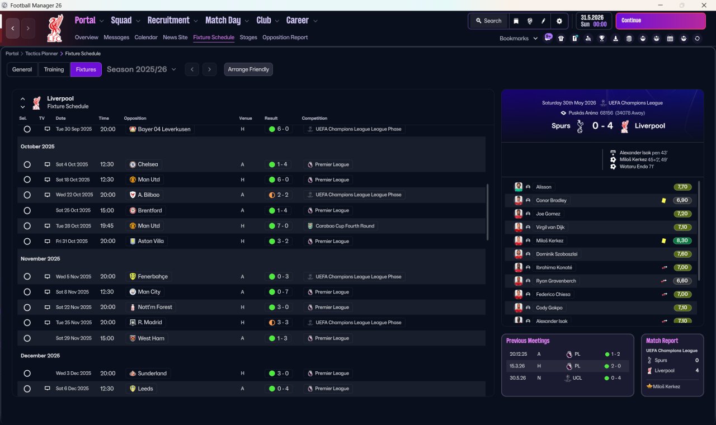
Task: Select the Sunderland fixture radio button
Action: [27, 374]
